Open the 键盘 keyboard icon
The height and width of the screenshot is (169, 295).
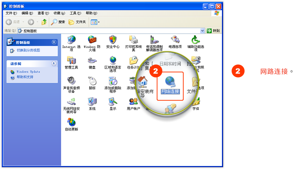tap(92, 60)
